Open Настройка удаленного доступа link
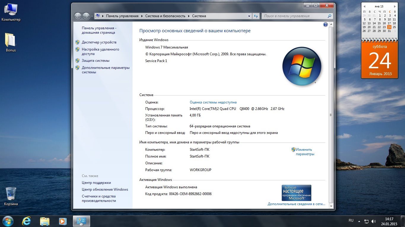 point(101,51)
